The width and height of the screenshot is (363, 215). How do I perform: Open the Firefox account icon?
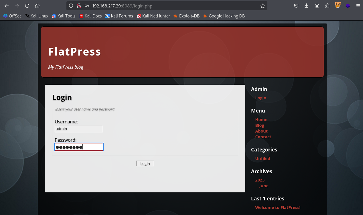[317, 6]
